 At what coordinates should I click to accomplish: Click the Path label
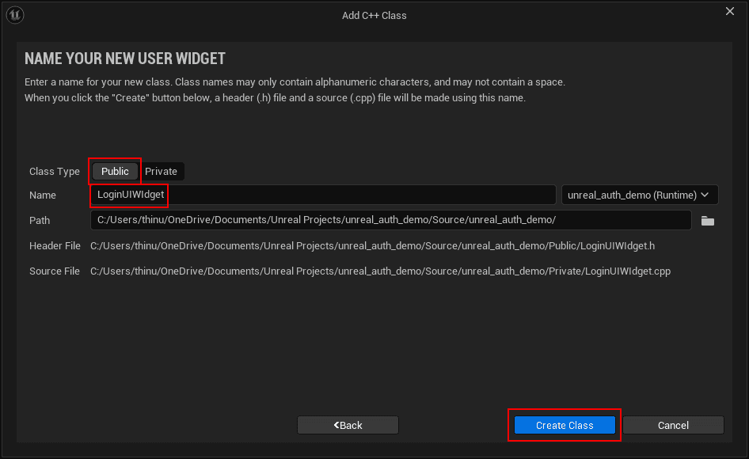click(39, 220)
